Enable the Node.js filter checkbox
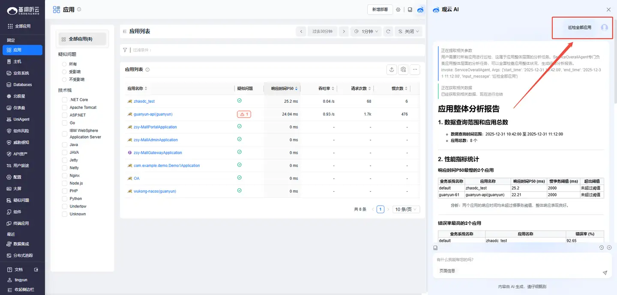Screen dimensions: 617x295 [65, 183]
